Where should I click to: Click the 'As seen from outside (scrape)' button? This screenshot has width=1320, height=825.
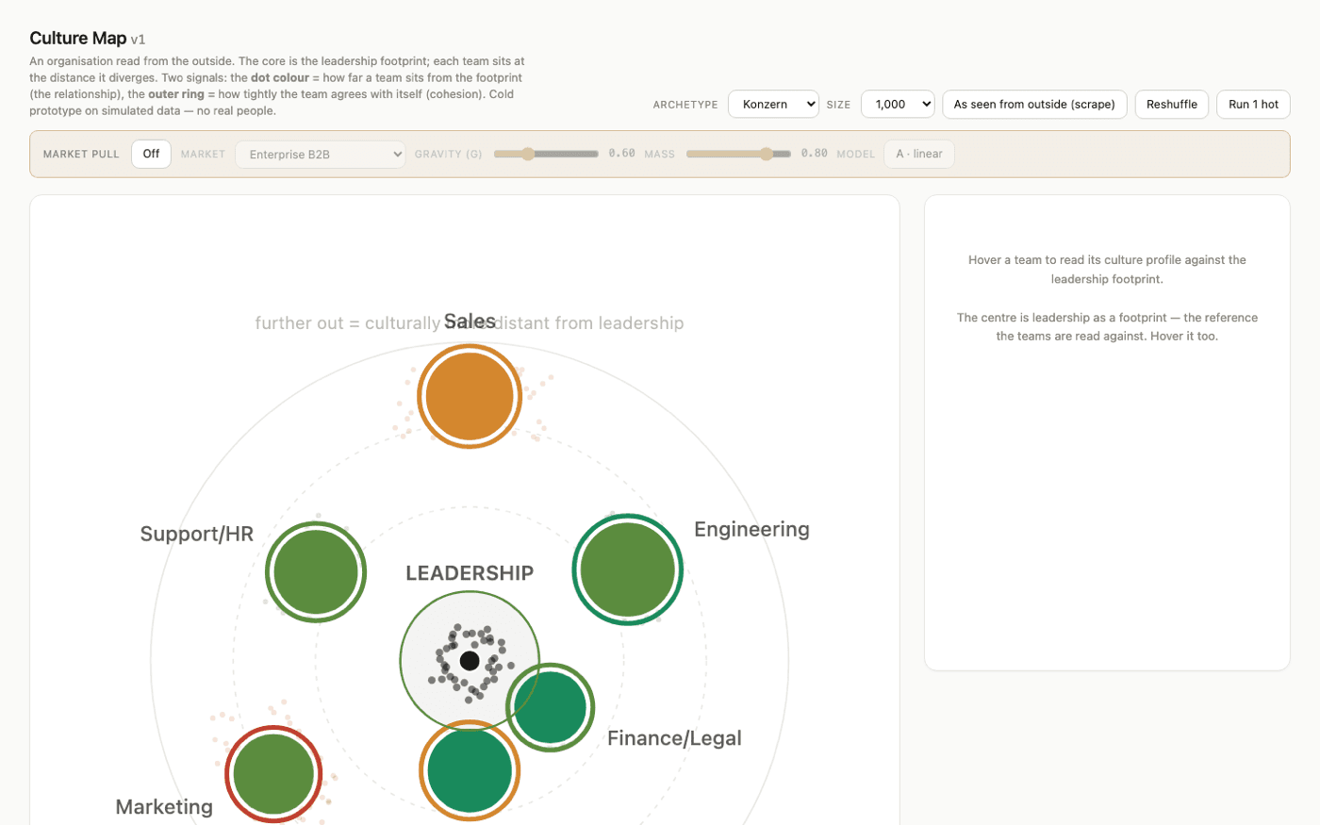click(x=1034, y=104)
